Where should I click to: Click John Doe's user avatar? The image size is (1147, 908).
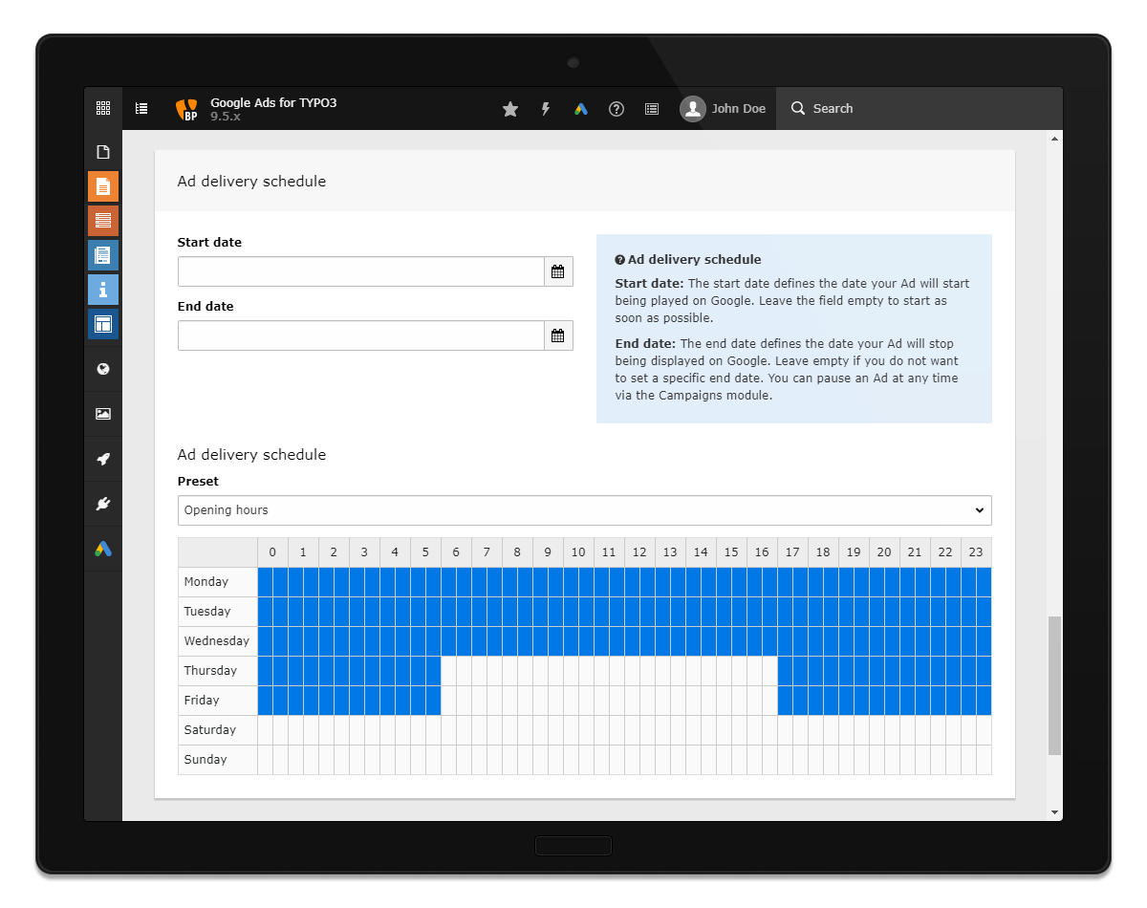693,109
